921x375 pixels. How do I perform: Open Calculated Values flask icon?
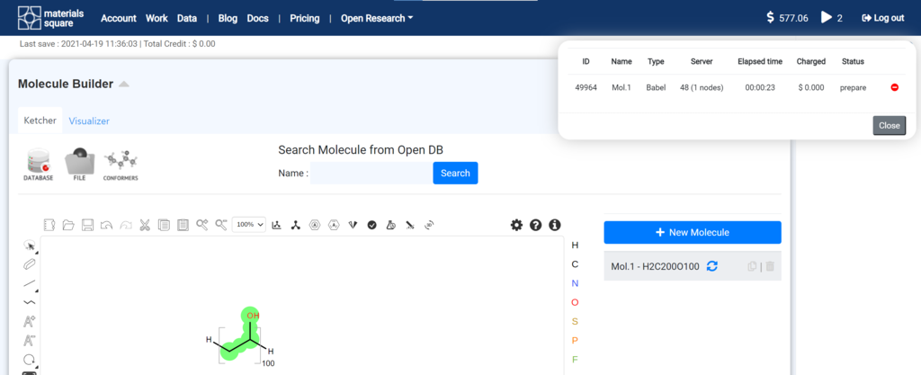coord(390,225)
